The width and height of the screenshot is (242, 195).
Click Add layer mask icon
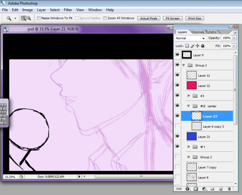[196, 189]
